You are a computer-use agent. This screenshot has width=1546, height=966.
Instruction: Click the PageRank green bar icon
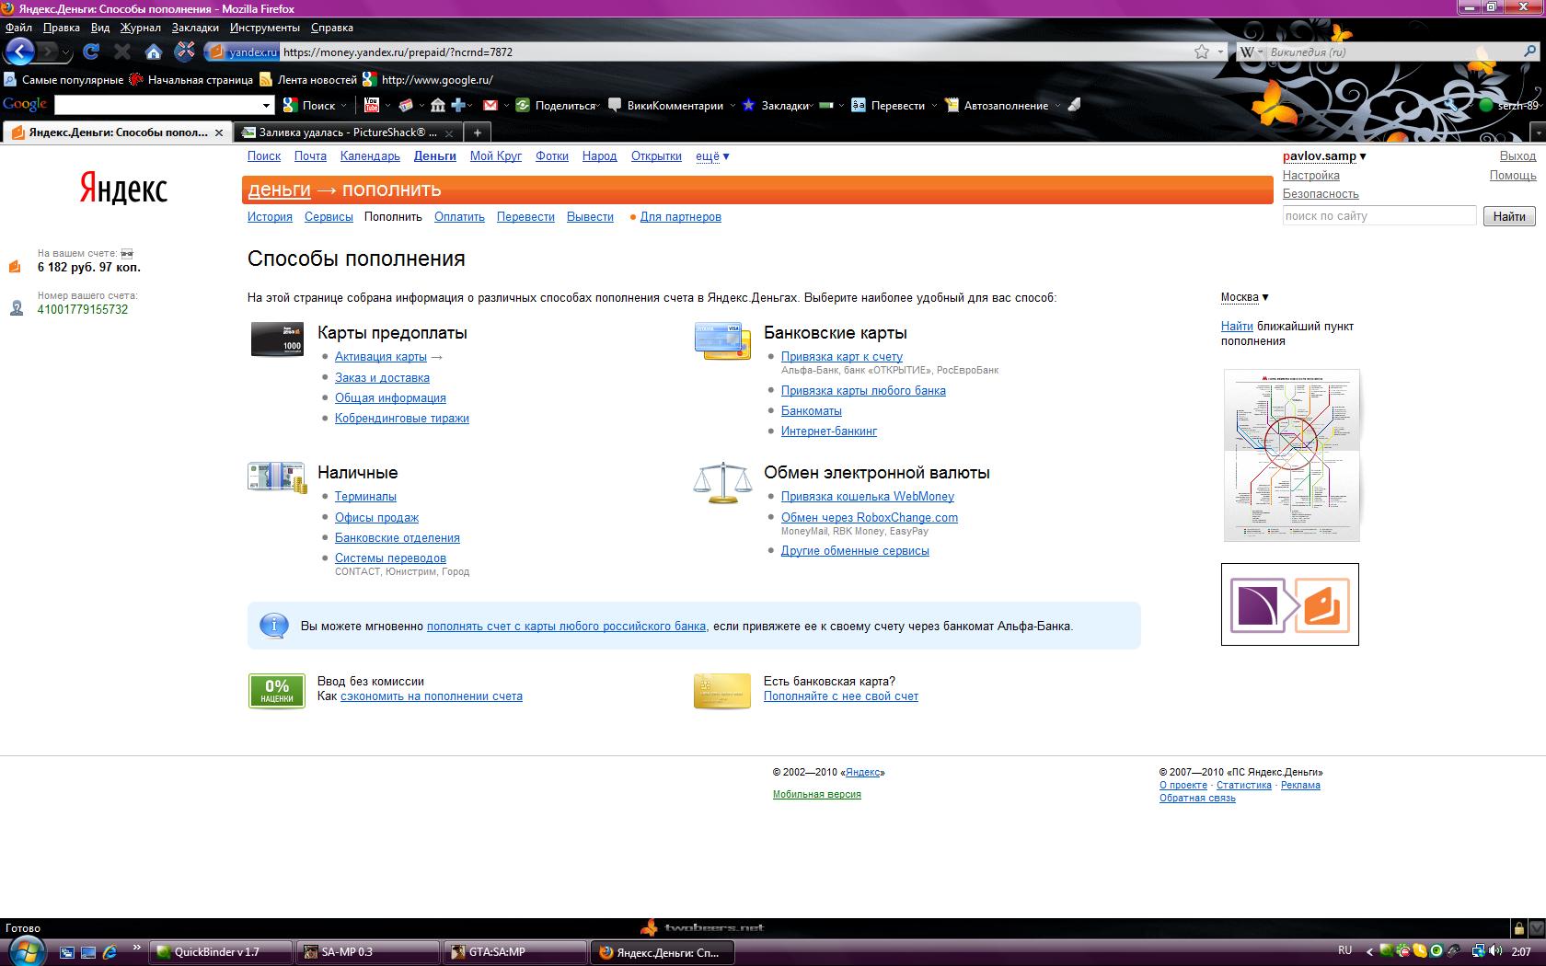[x=826, y=105]
